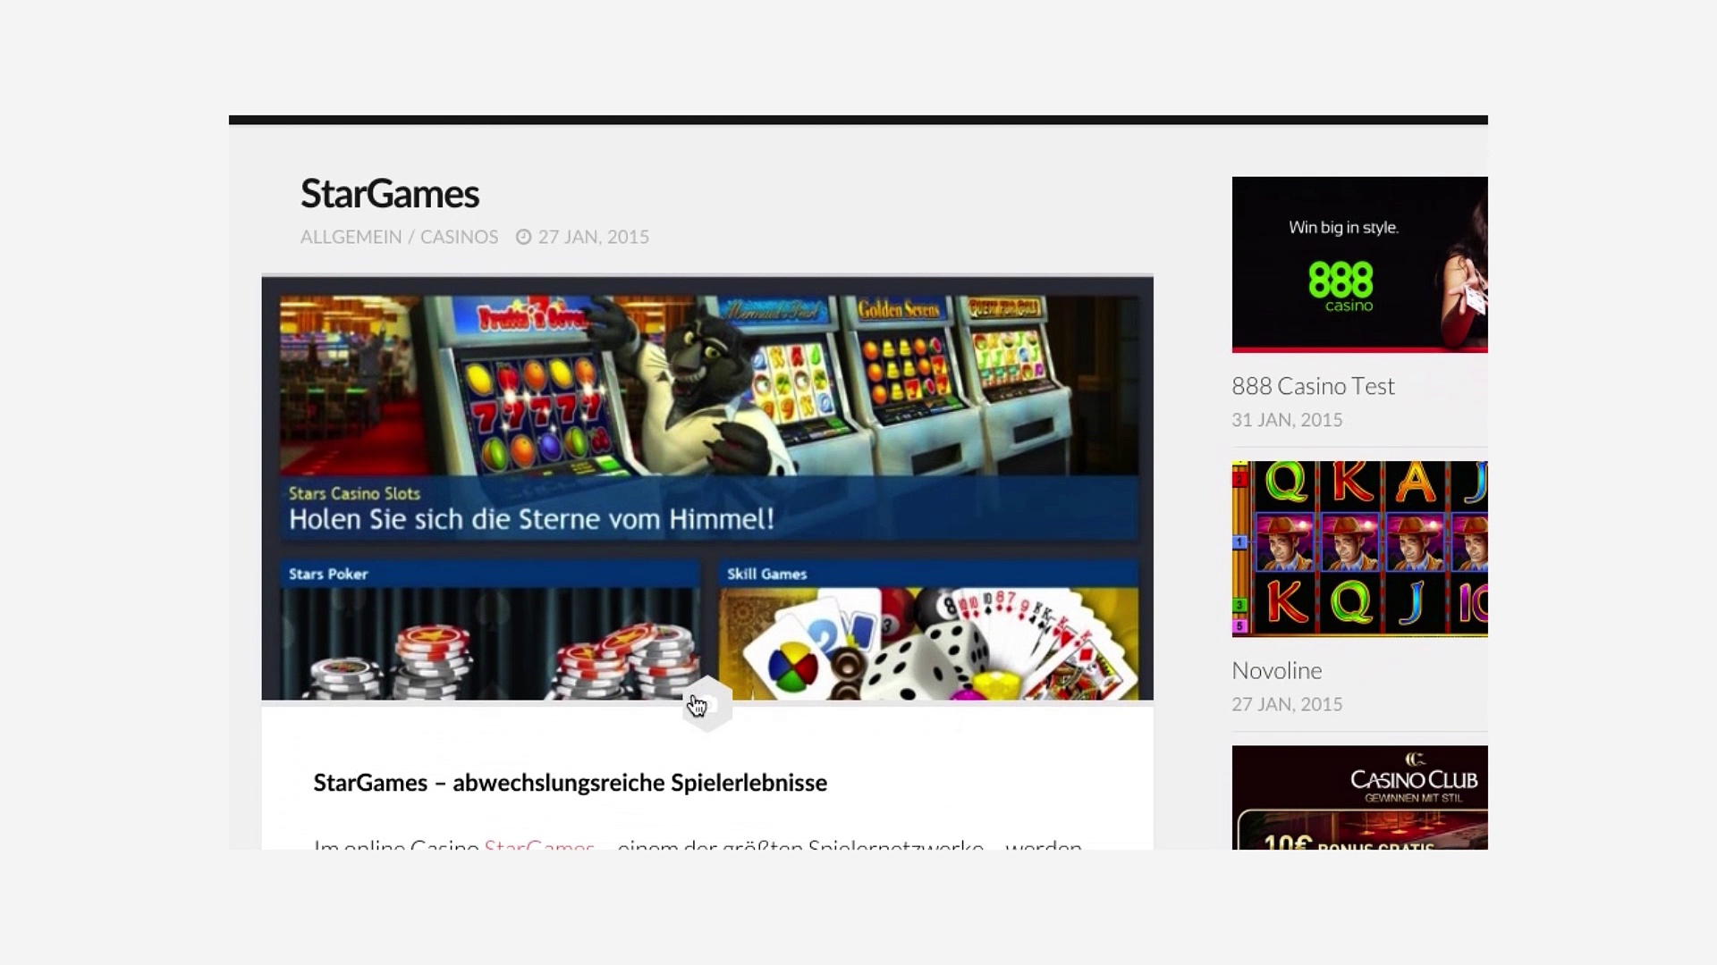The image size is (1717, 965).
Task: Open the Novoline slot thumbnail
Action: (1359, 549)
